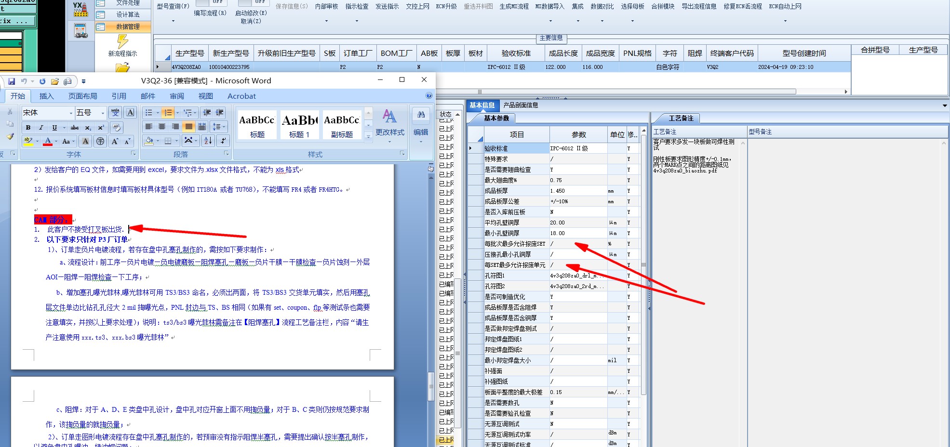The width and height of the screenshot is (950, 447).
Task: Click the 文控上网 button
Action: 417,7
